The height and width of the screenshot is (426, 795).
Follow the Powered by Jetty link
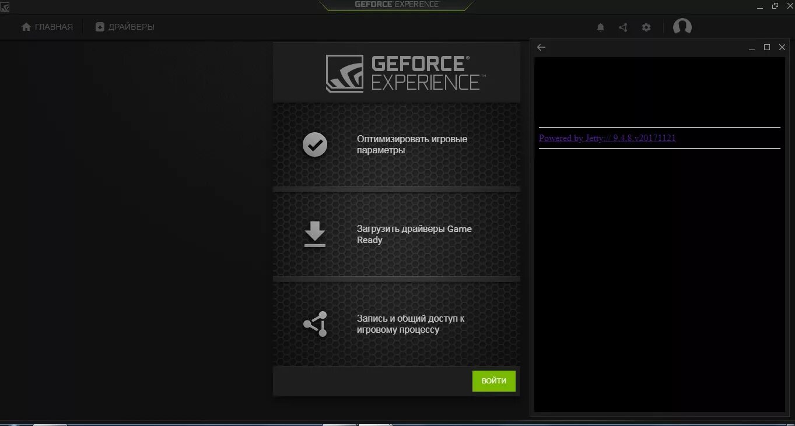[x=607, y=138]
